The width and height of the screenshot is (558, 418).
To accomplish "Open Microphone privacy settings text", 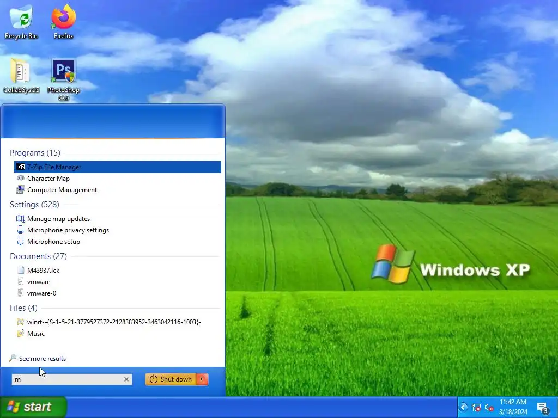I will click(68, 230).
